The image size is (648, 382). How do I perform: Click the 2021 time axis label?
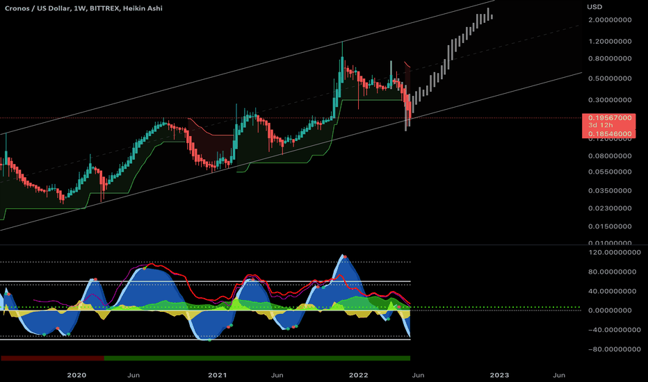pyautogui.click(x=218, y=375)
